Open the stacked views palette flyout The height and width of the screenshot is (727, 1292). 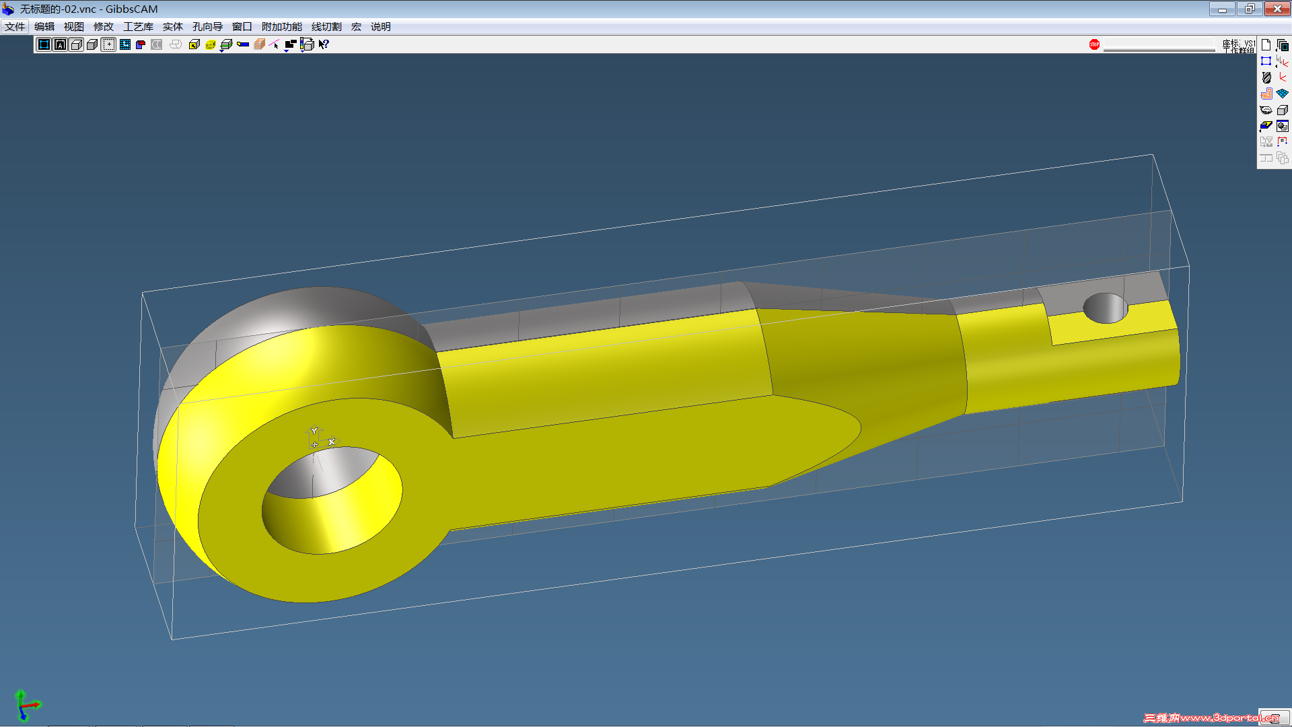coord(1283,45)
